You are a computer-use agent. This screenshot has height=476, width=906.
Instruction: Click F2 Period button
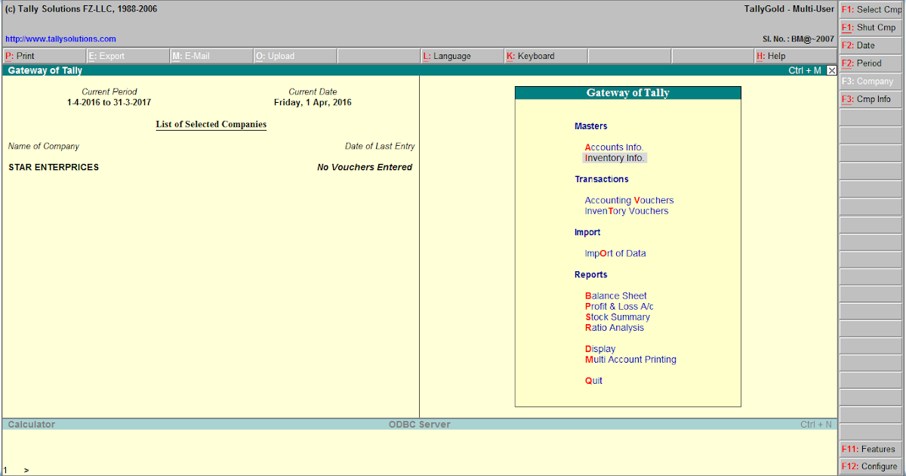[x=871, y=63]
